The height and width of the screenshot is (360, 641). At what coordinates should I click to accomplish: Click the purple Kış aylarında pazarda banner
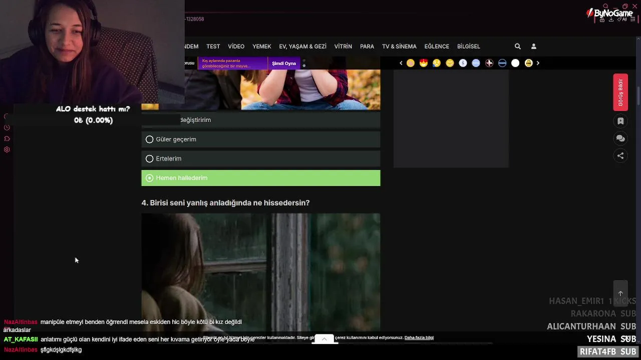(x=233, y=63)
